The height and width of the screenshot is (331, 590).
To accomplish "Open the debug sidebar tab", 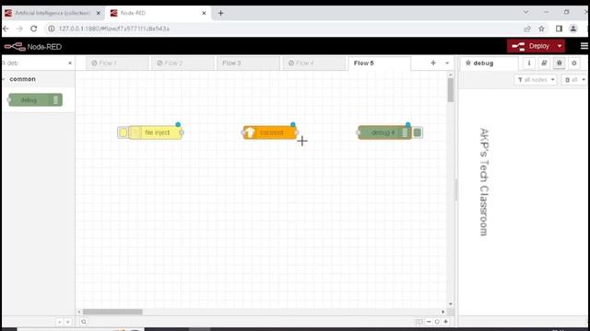I will point(490,63).
